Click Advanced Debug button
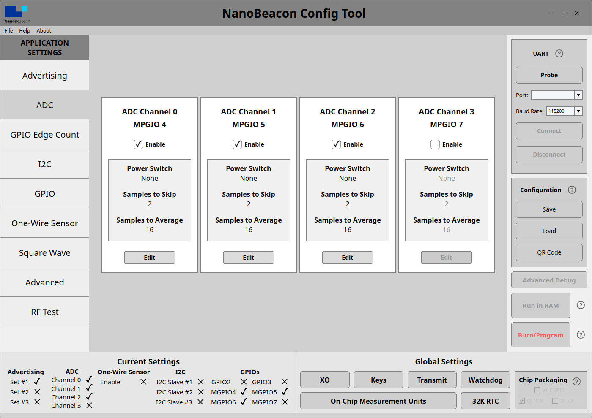This screenshot has height=418, width=592. tap(549, 280)
